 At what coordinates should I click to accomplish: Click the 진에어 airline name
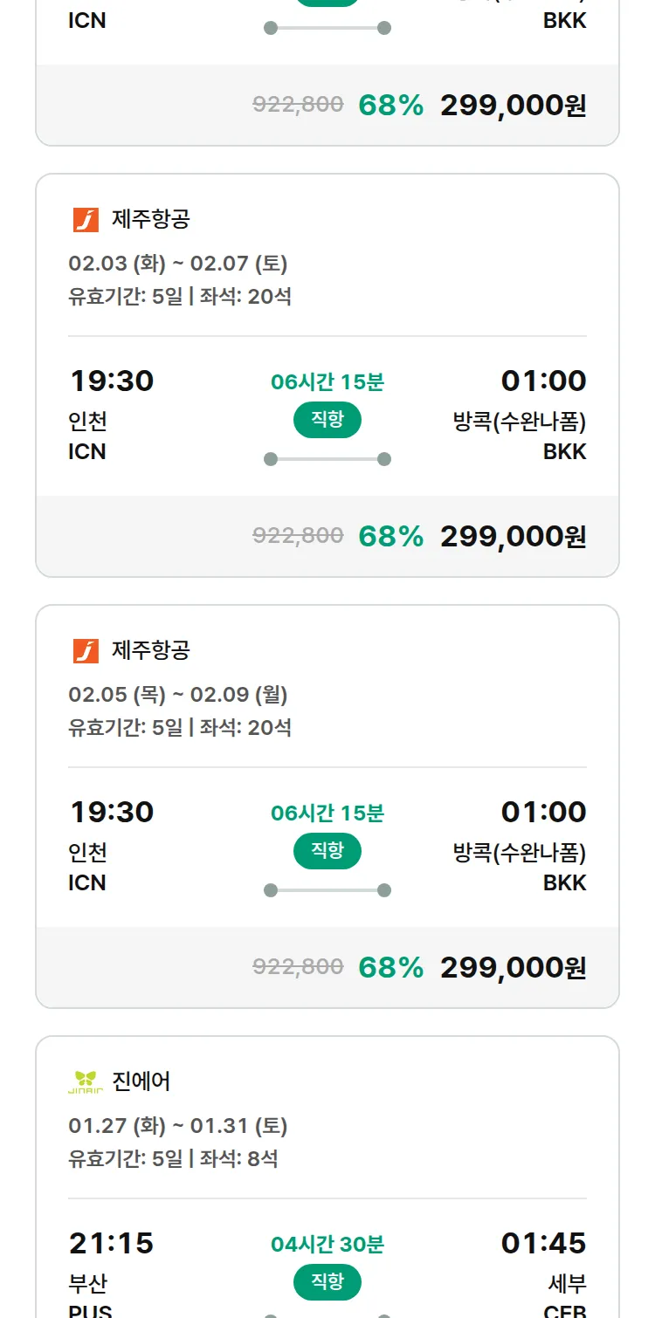pos(141,1082)
